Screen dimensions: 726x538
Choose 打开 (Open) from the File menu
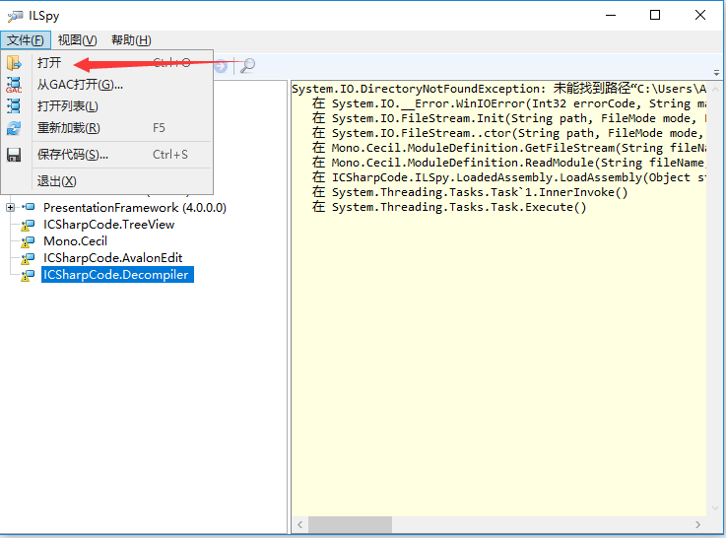[49, 63]
